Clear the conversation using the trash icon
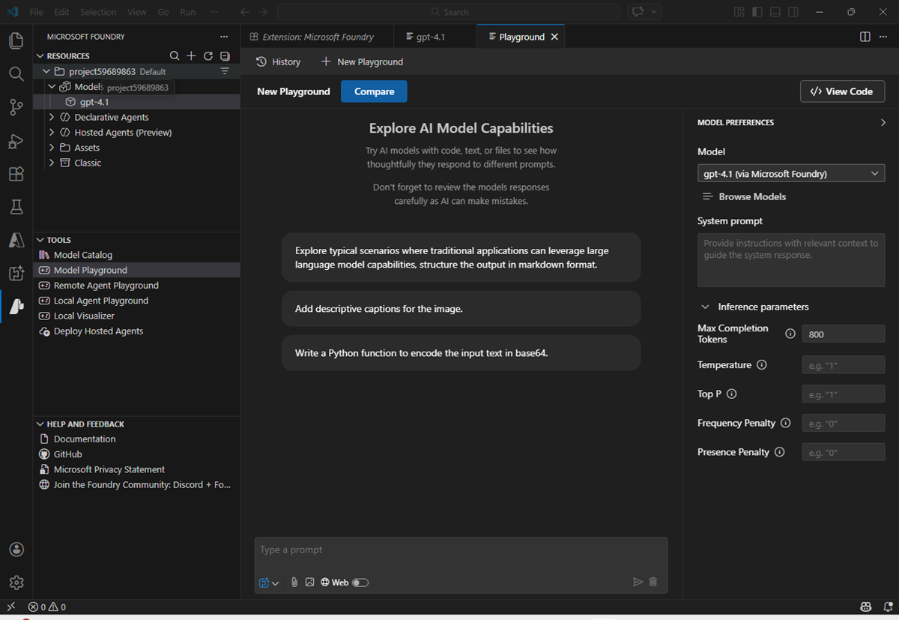 pos(653,581)
